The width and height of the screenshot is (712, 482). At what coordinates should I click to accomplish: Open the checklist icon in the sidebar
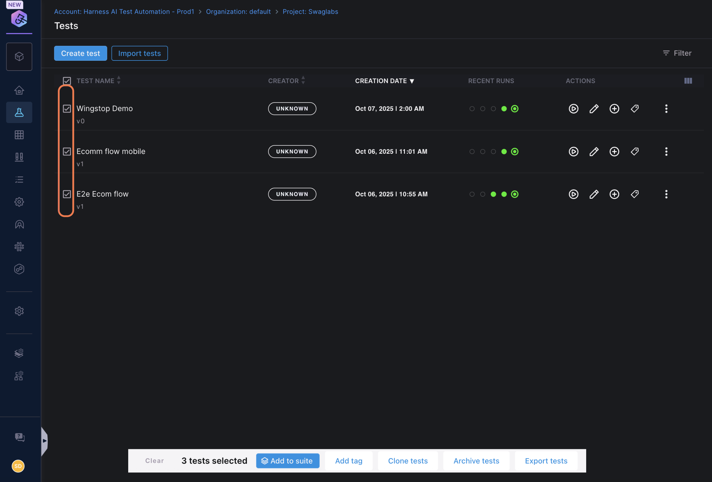tap(19, 179)
